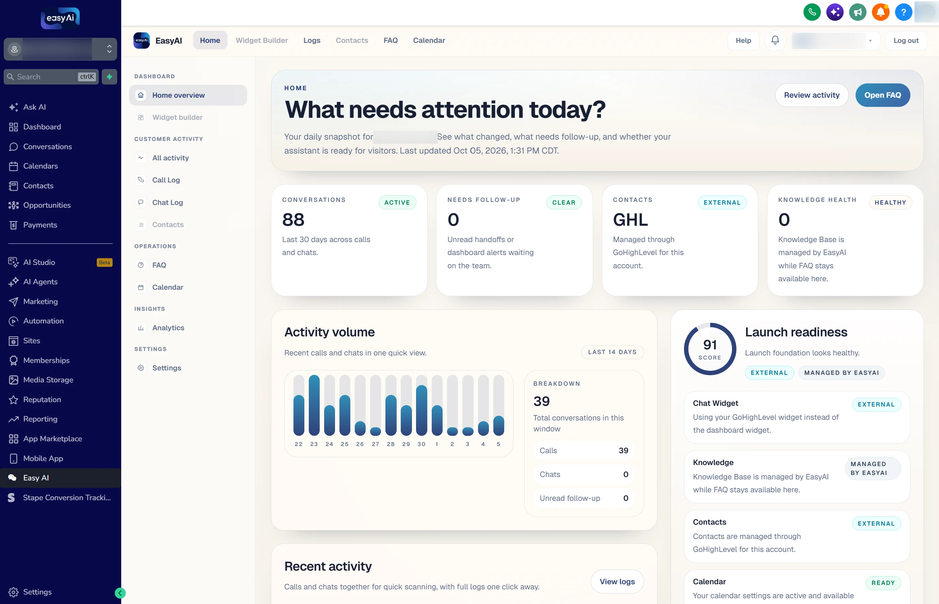The width and height of the screenshot is (939, 604).
Task: Click the View logs button
Action: coord(617,581)
